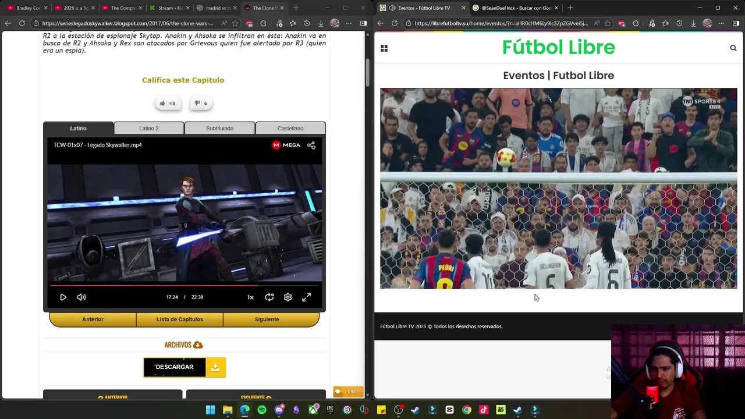Open left browser three-dot settings menu
Screen dimensions: 745x419
pos(349,23)
